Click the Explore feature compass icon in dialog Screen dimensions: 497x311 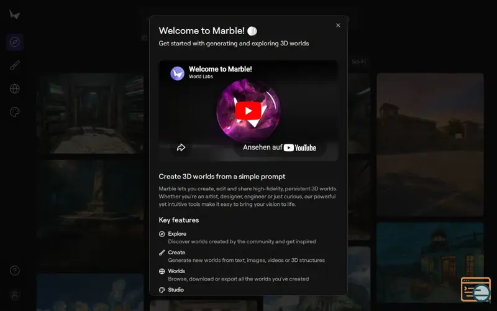[x=162, y=234]
